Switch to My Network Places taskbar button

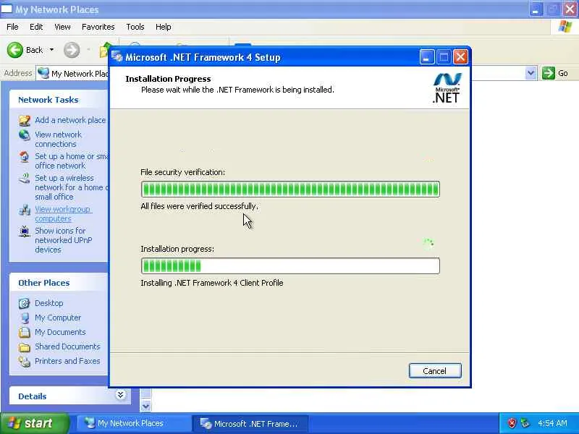(133, 423)
